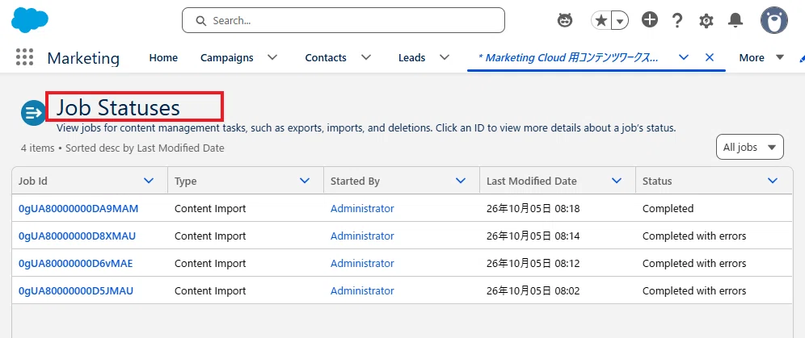The image size is (805, 338).
Task: Select date cell 26年10月05日 08:02
Action: pos(533,291)
